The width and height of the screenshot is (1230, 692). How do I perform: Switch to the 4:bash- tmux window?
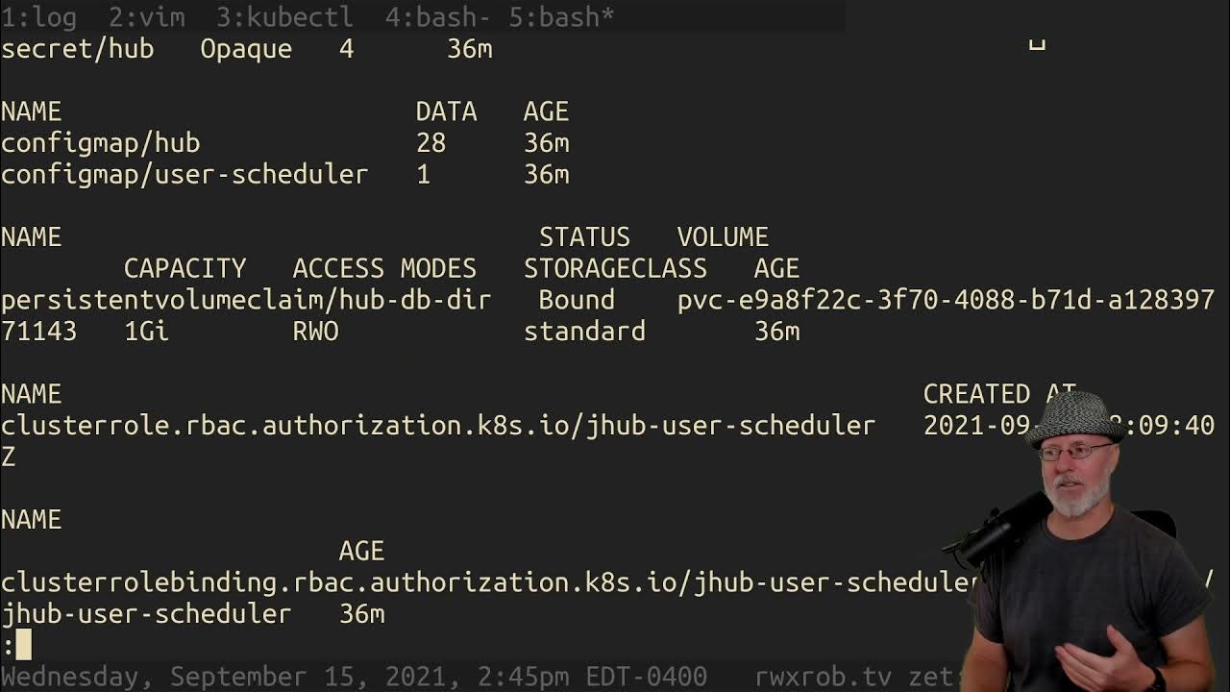438,17
